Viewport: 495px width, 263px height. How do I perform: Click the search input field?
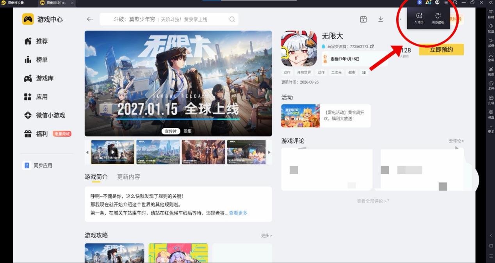(x=169, y=19)
